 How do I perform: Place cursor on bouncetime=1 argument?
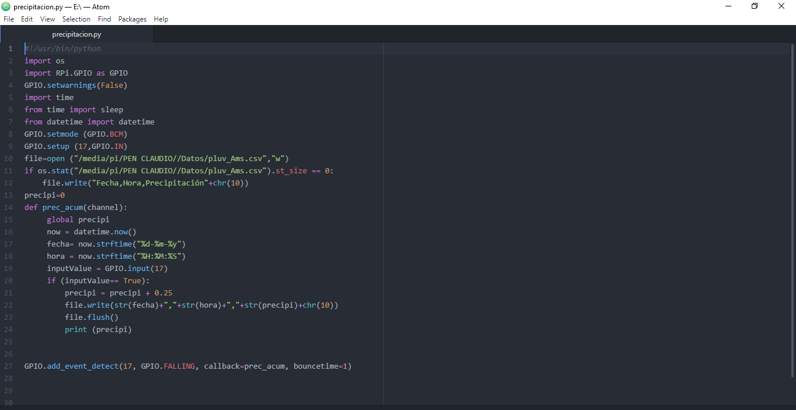pyautogui.click(x=320, y=366)
